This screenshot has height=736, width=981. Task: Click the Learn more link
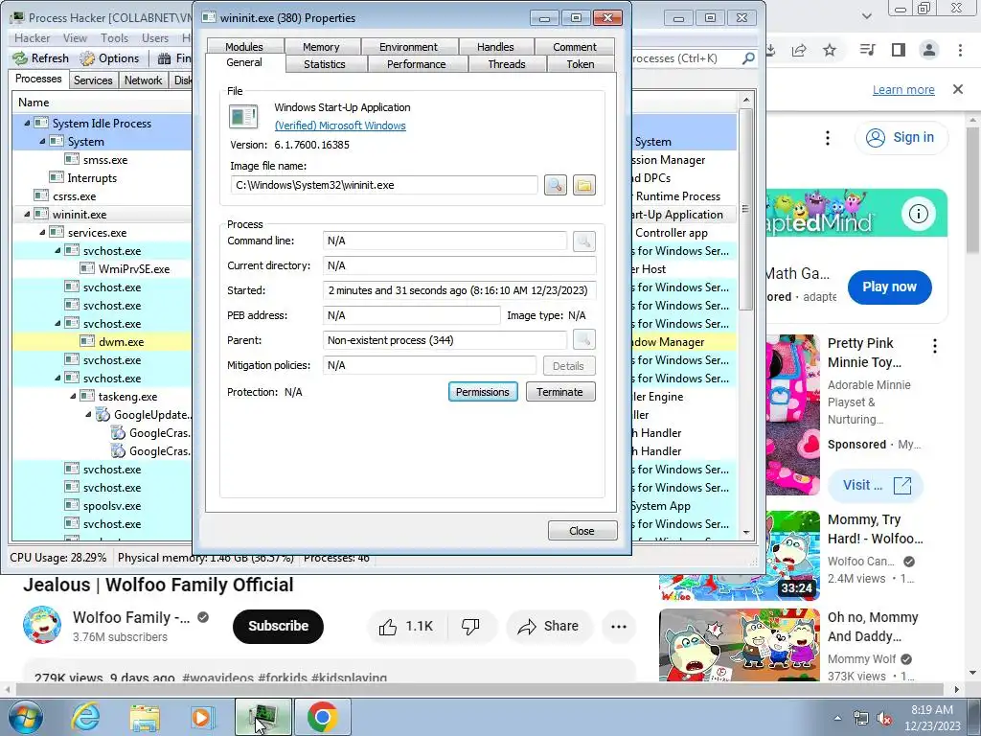tap(903, 89)
